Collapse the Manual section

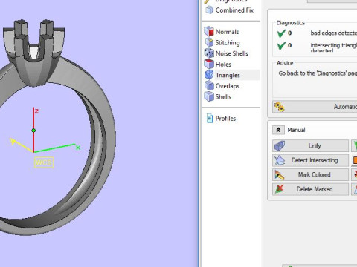(x=278, y=130)
